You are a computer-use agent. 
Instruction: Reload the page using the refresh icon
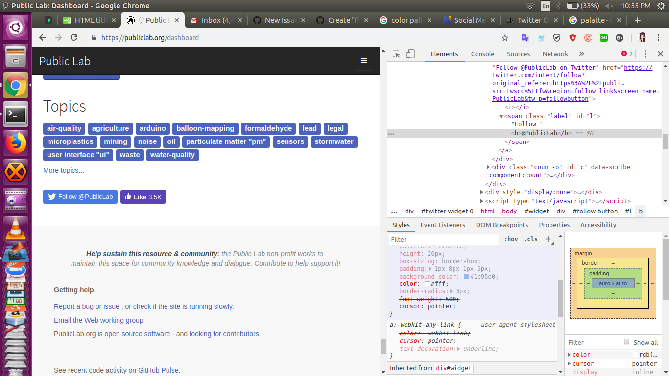[74, 38]
